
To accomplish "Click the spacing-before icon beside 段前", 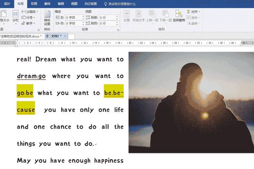I will point(88,17).
